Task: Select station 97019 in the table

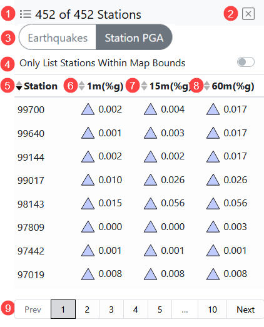Action: [x=31, y=274]
